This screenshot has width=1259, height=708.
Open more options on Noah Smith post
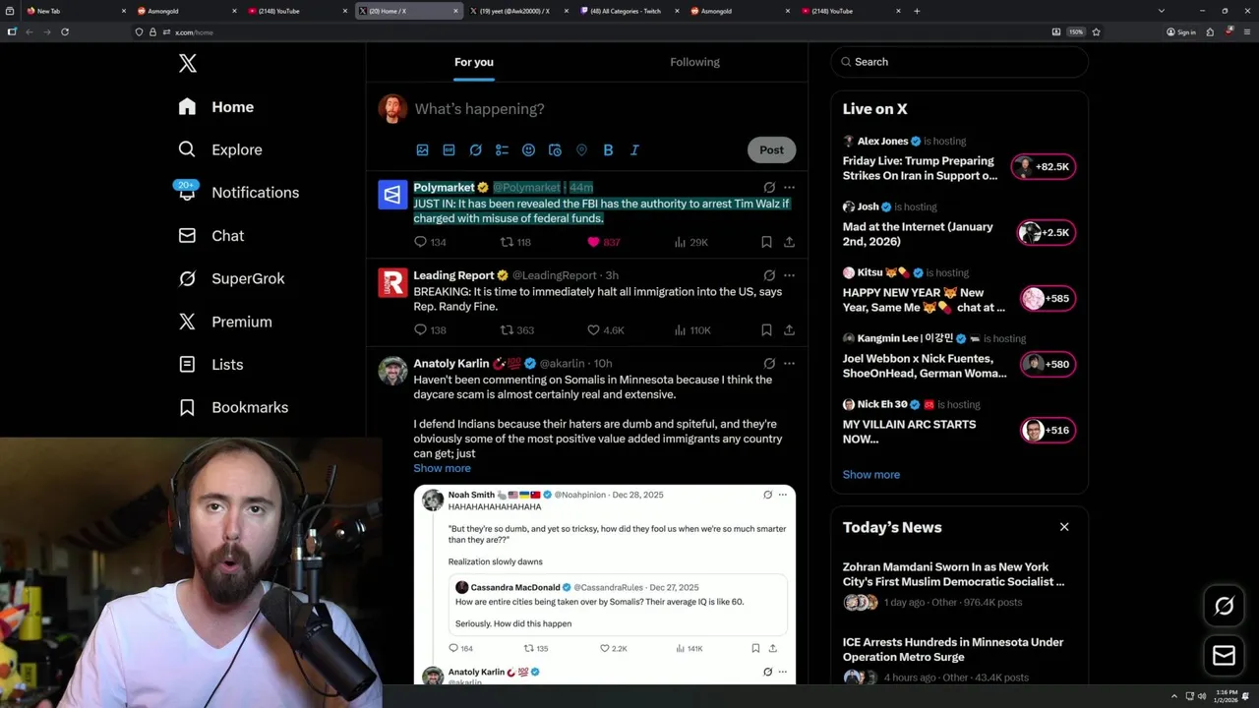pyautogui.click(x=783, y=495)
